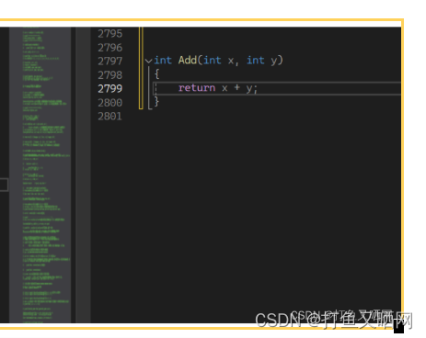
Task: Select line number 2801
Action: click(x=109, y=116)
